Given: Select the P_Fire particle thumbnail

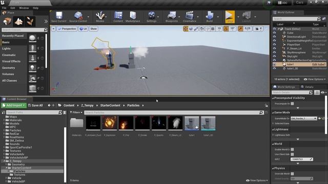Looking at the screenshot, I should [126, 123].
